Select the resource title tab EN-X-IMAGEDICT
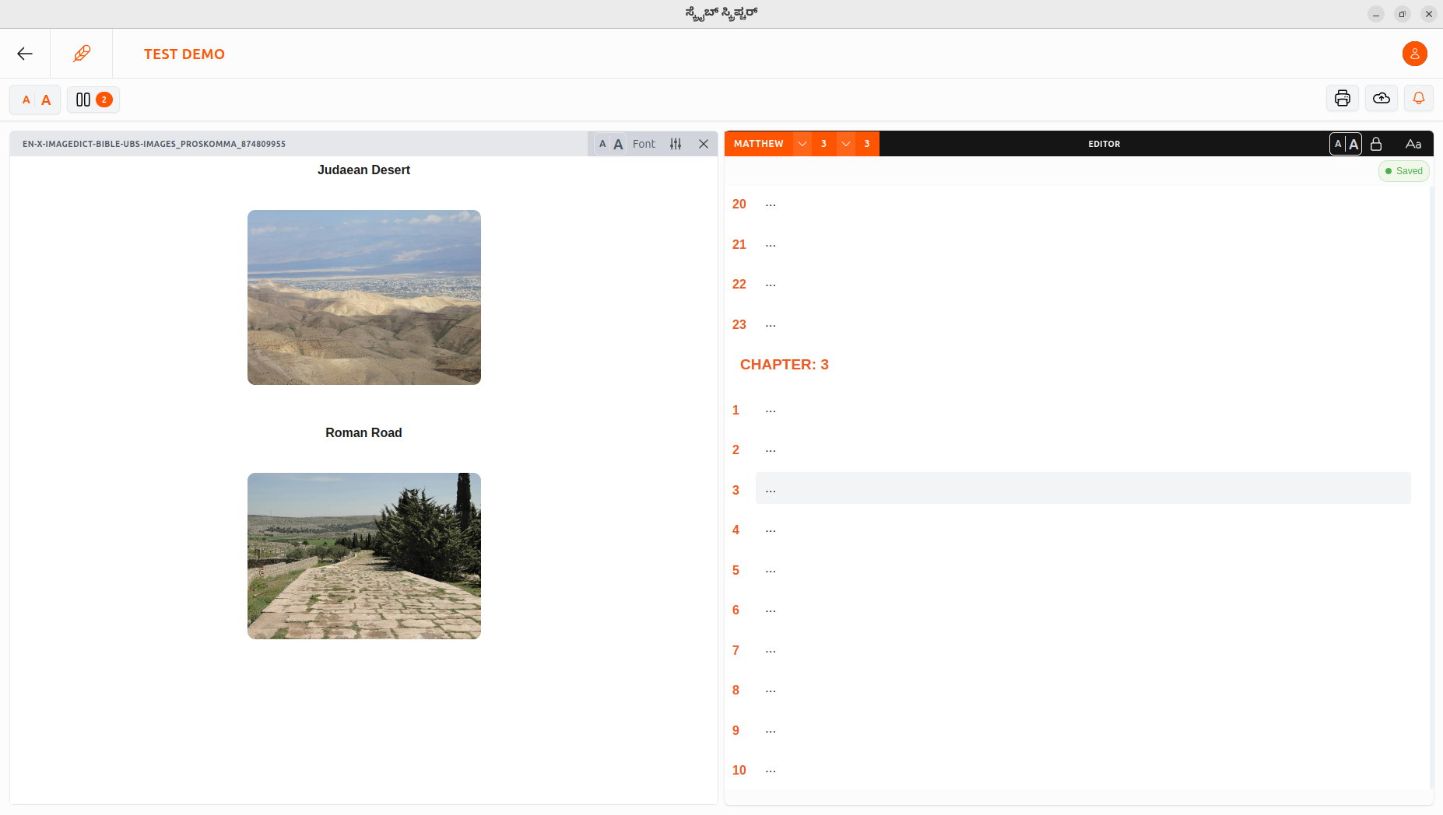Viewport: 1443px width, 815px height. click(x=154, y=144)
